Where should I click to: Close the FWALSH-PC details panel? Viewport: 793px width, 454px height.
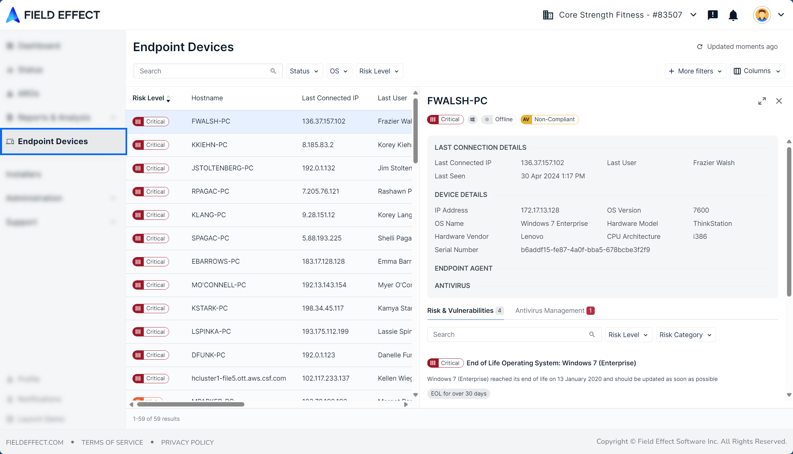(779, 101)
